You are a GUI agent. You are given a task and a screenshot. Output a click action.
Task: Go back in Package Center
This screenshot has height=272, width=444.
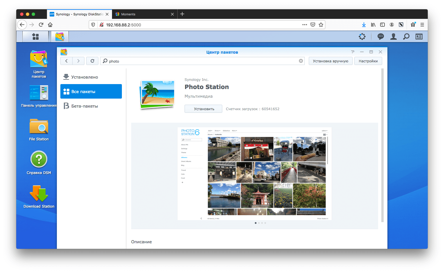click(x=66, y=61)
